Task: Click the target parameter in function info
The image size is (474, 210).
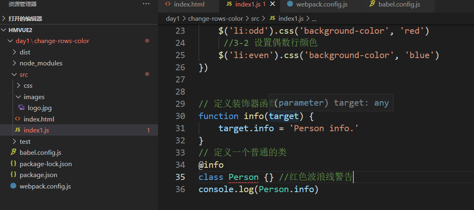Action: point(284,116)
